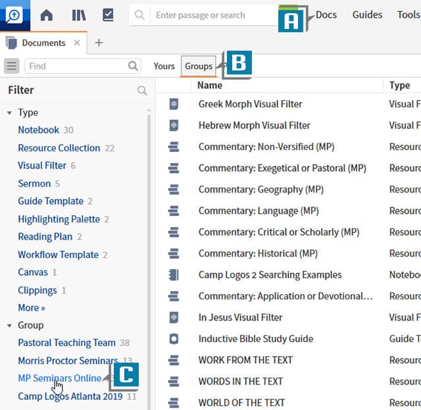The width and height of the screenshot is (421, 410).
Task: Click the Camp Logos 2 notebook icon
Action: pos(174,274)
